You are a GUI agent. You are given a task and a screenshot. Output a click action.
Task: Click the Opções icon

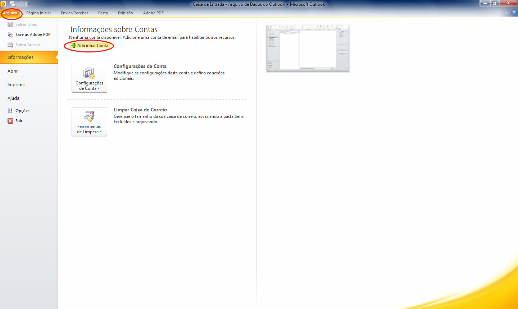(10, 111)
